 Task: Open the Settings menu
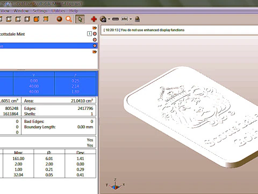40,11
